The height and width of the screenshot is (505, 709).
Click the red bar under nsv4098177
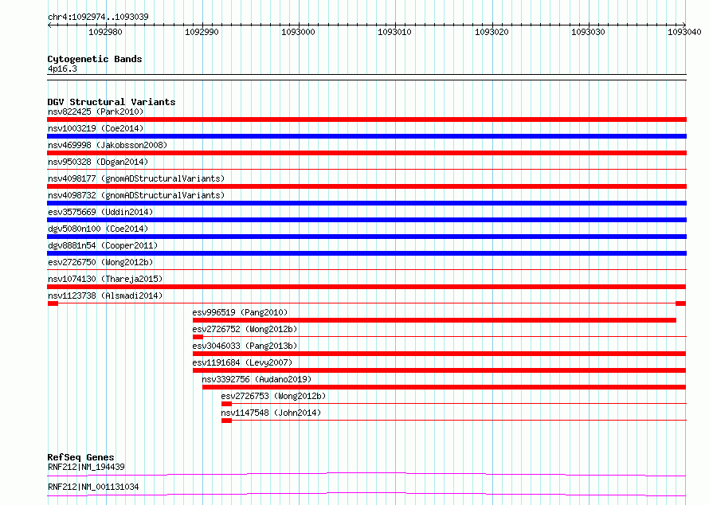pos(366,186)
